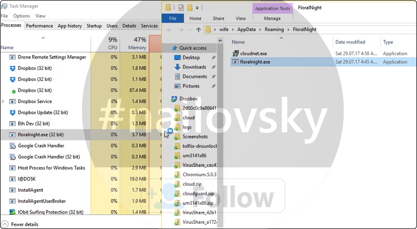
Task: Switch to the App history tab
Action: click(x=70, y=26)
